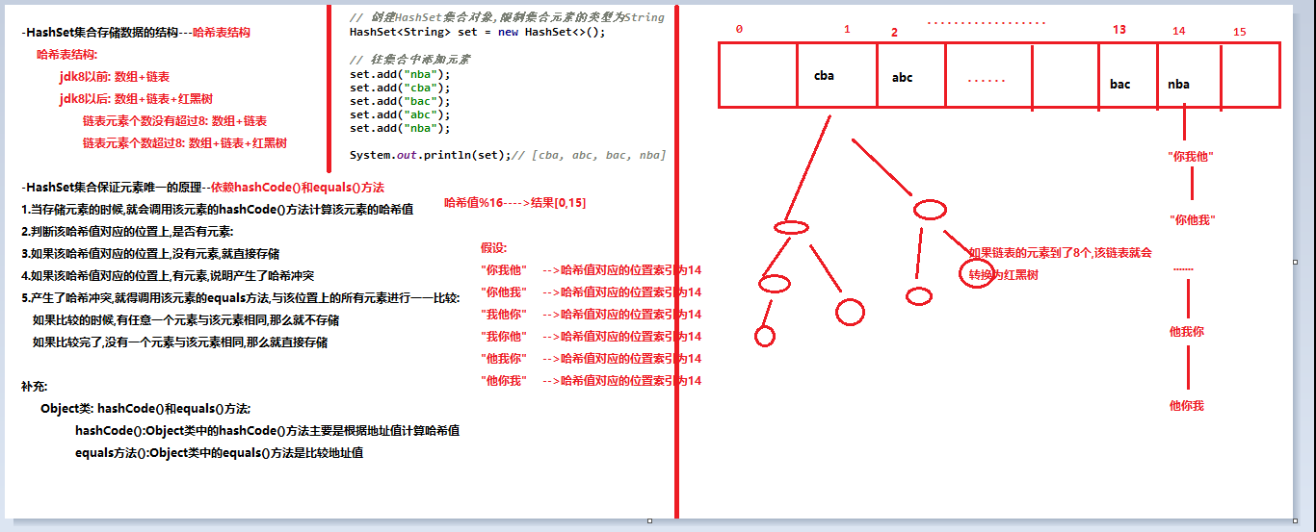
Task: Click '他我你' in the chain below nba
Action: [x=1186, y=331]
